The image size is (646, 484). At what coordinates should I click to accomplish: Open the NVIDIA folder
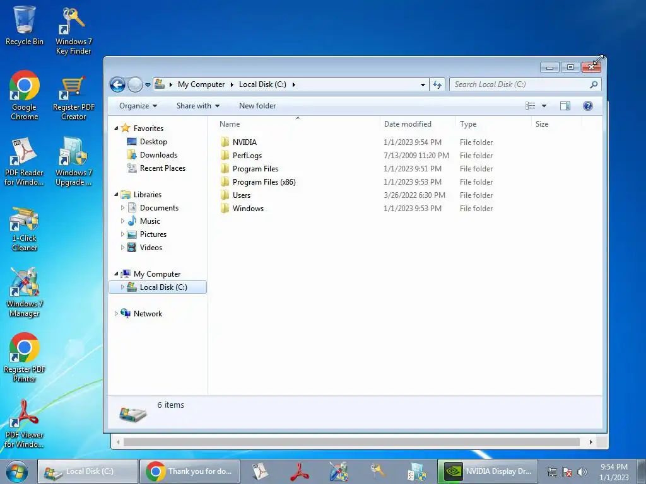[x=244, y=142]
